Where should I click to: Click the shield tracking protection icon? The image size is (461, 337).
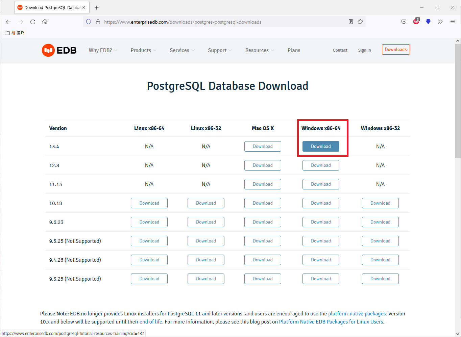click(89, 22)
